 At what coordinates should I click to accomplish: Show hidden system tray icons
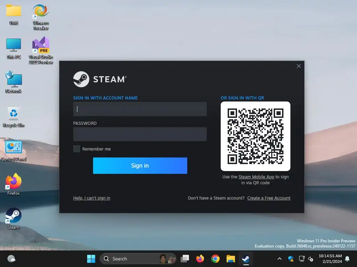click(x=280, y=259)
